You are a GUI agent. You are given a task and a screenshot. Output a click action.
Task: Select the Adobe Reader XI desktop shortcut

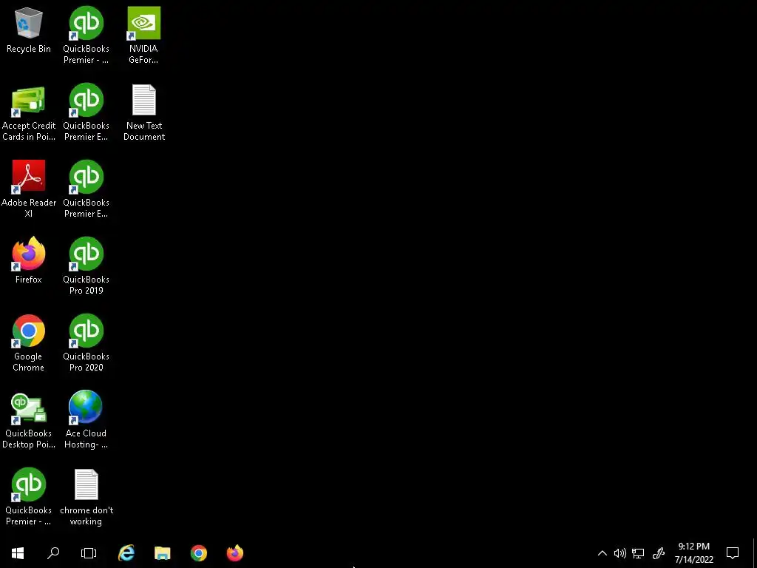pyautogui.click(x=29, y=189)
